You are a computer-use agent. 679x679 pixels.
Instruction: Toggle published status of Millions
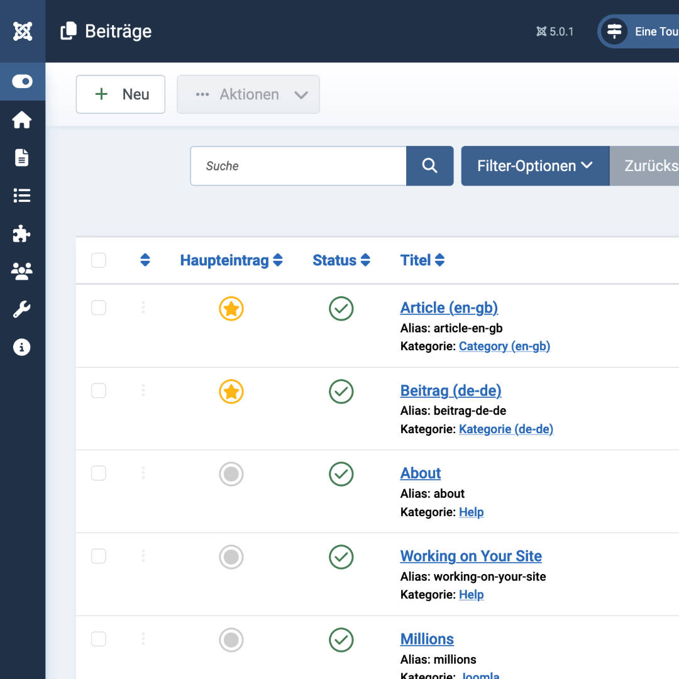pyautogui.click(x=341, y=640)
